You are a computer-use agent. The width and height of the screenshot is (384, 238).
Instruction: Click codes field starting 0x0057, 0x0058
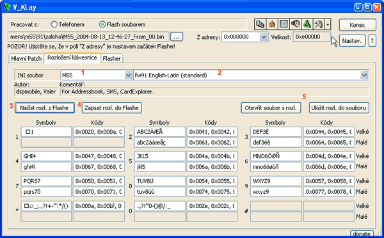(329, 181)
